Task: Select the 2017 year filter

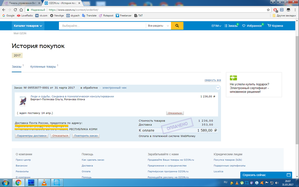Action: click(17, 55)
